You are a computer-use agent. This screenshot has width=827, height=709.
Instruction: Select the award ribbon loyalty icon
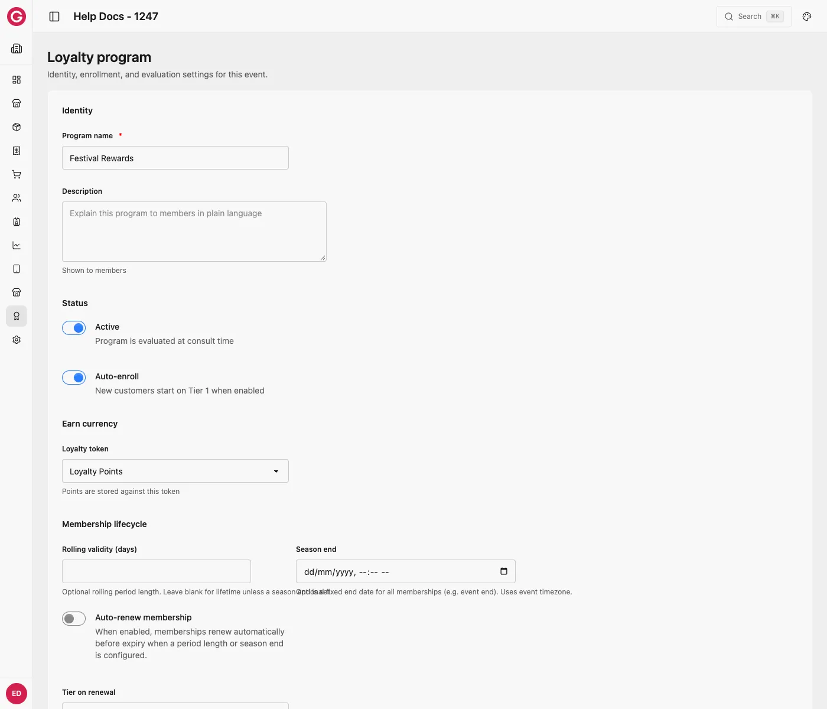coord(17,316)
